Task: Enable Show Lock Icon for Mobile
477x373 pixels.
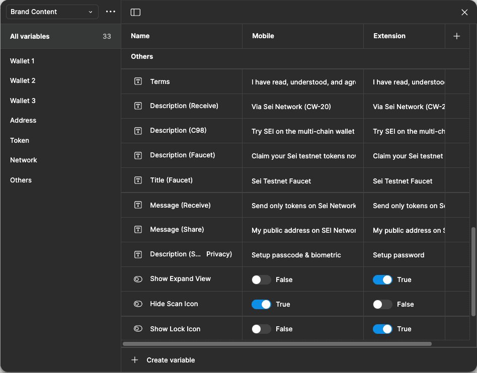Action: pos(261,328)
